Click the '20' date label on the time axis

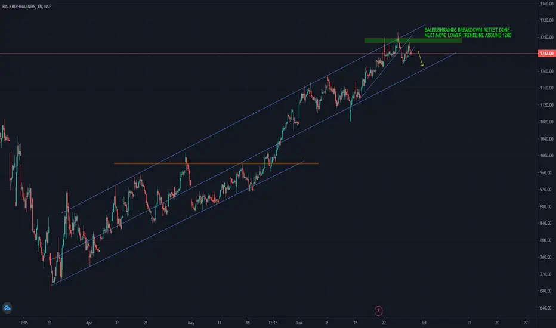[497, 323]
